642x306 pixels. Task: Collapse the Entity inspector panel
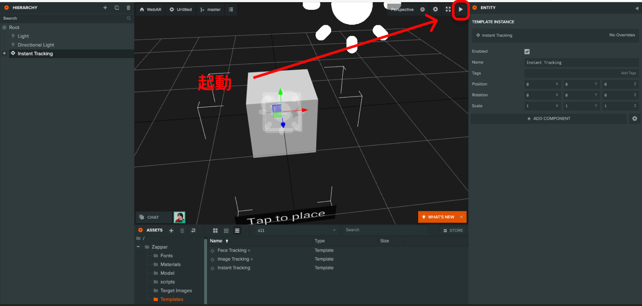click(636, 8)
